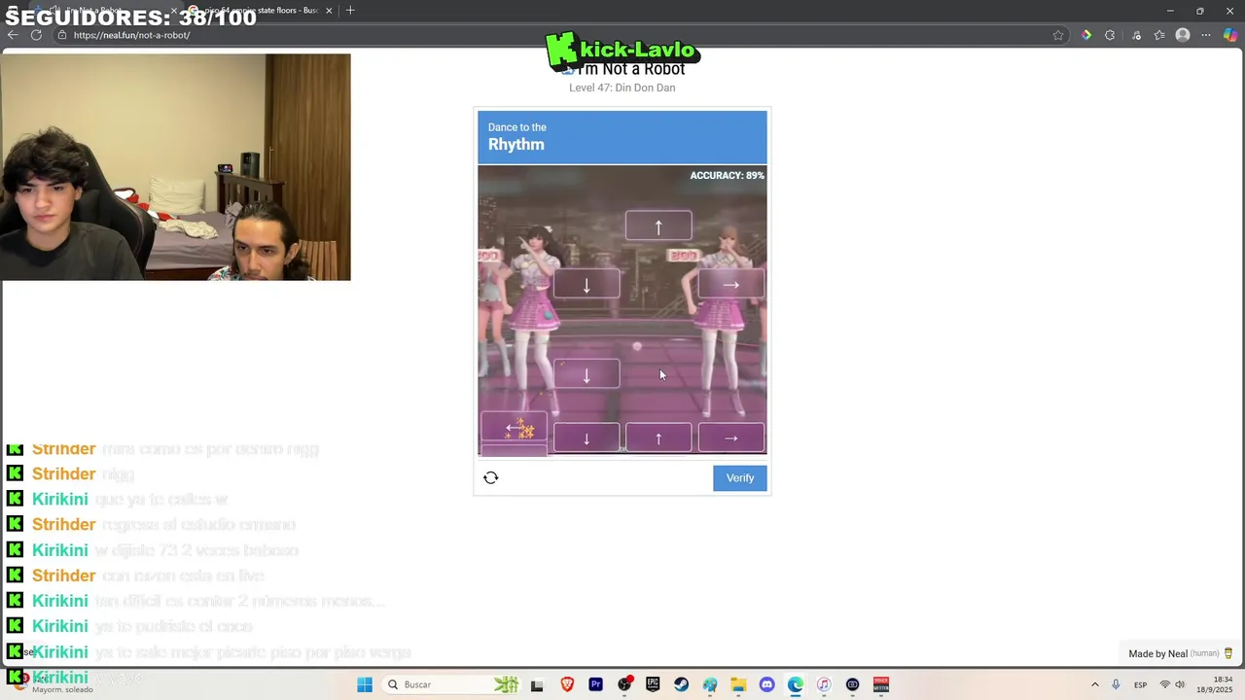This screenshot has height=700, width=1245.
Task: Open the colorful extension icon in the browser toolbar
Action: [x=1086, y=35]
